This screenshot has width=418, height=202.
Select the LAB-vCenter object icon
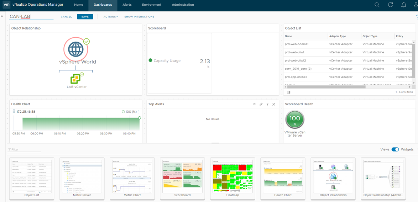pyautogui.click(x=76, y=79)
